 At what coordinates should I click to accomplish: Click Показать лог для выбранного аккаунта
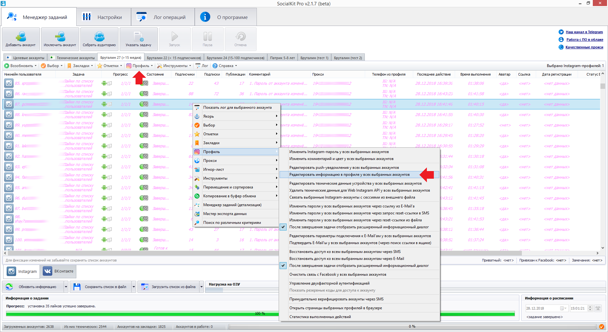coord(237,108)
